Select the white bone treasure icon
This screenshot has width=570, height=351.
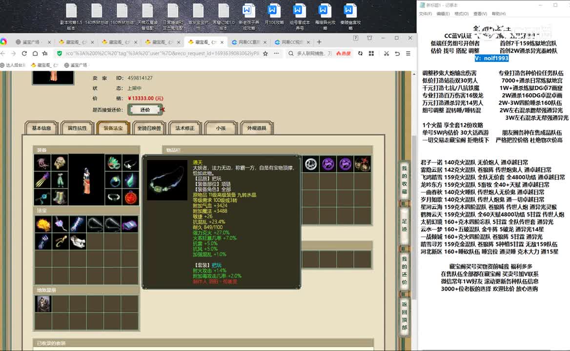[x=78, y=241]
